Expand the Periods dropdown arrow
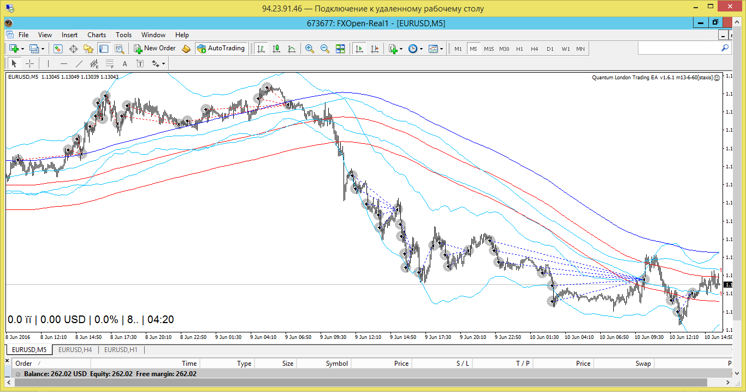The width and height of the screenshot is (746, 392). pyautogui.click(x=422, y=49)
